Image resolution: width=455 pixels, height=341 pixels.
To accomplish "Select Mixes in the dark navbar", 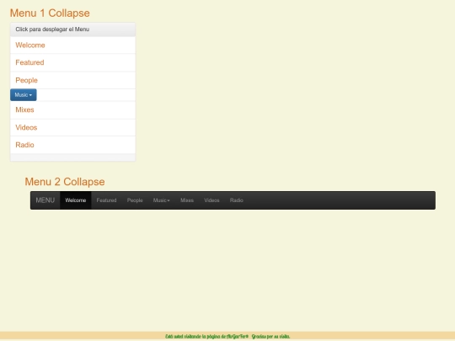I will [187, 200].
